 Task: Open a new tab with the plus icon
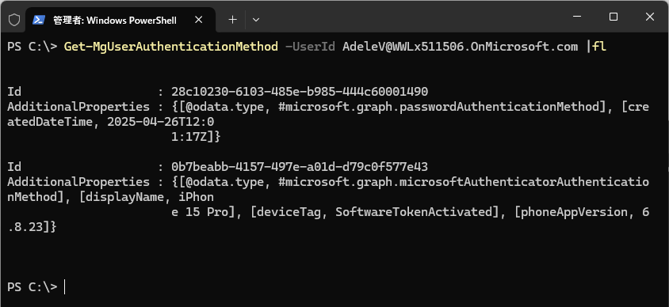click(232, 20)
